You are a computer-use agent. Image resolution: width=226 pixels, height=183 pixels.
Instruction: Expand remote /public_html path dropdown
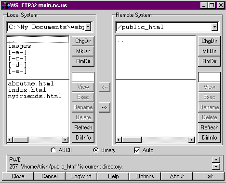214,27
